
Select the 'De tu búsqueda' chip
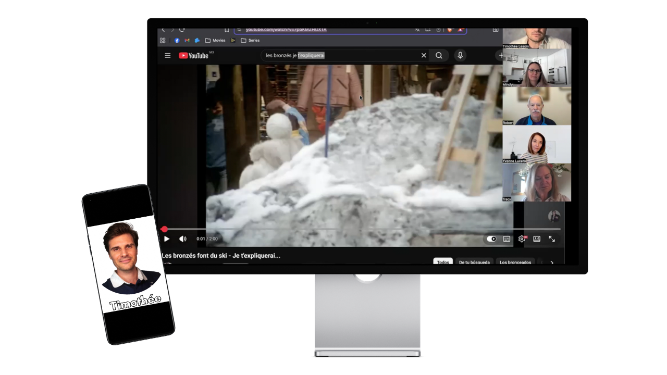click(474, 262)
